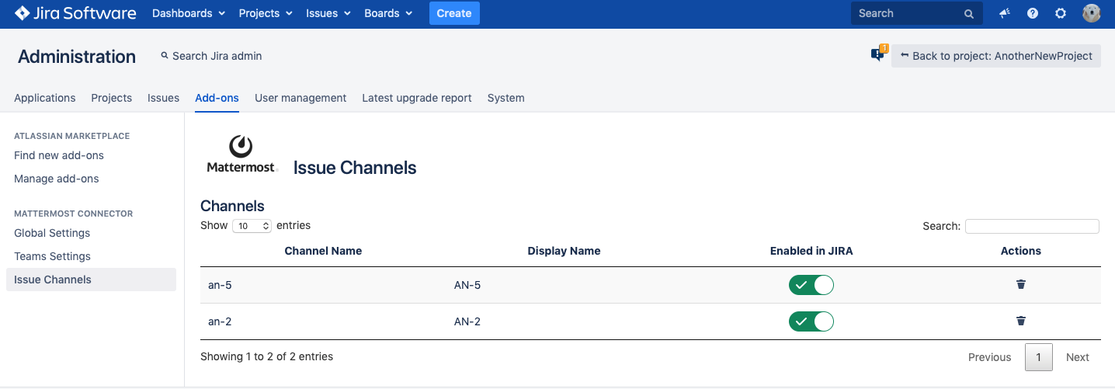Click the user profile avatar
This screenshot has height=389, width=1115.
(1092, 13)
